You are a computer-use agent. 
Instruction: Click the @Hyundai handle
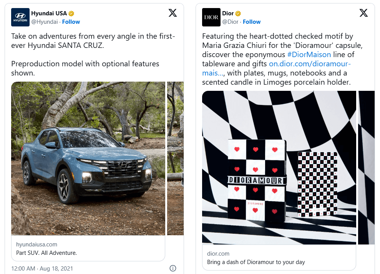45,22
